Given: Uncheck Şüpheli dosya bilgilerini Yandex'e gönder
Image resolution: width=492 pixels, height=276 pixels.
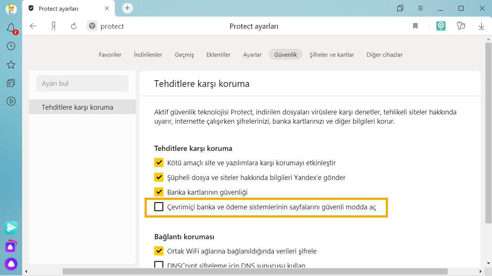Looking at the screenshot, I should [159, 177].
